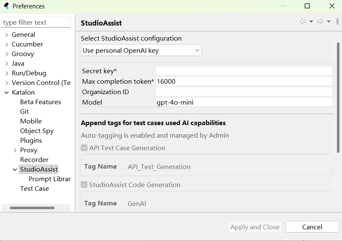The height and width of the screenshot is (241, 342).
Task: Open the three-dot view menu icon
Action: point(337,22)
